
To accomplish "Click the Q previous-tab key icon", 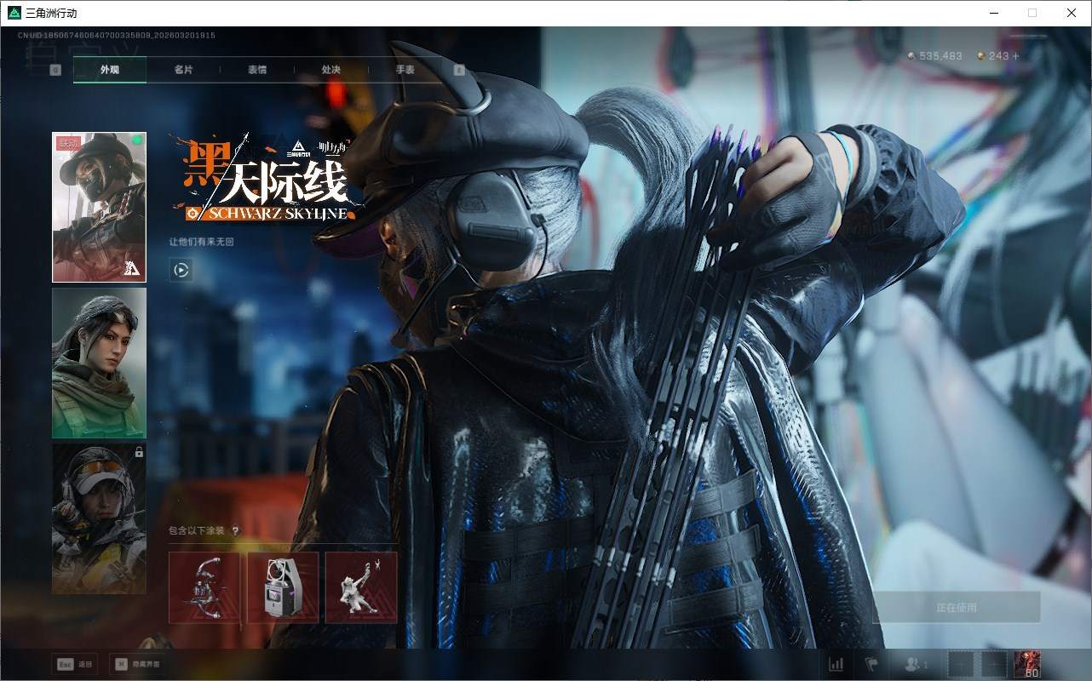I will [x=55, y=70].
